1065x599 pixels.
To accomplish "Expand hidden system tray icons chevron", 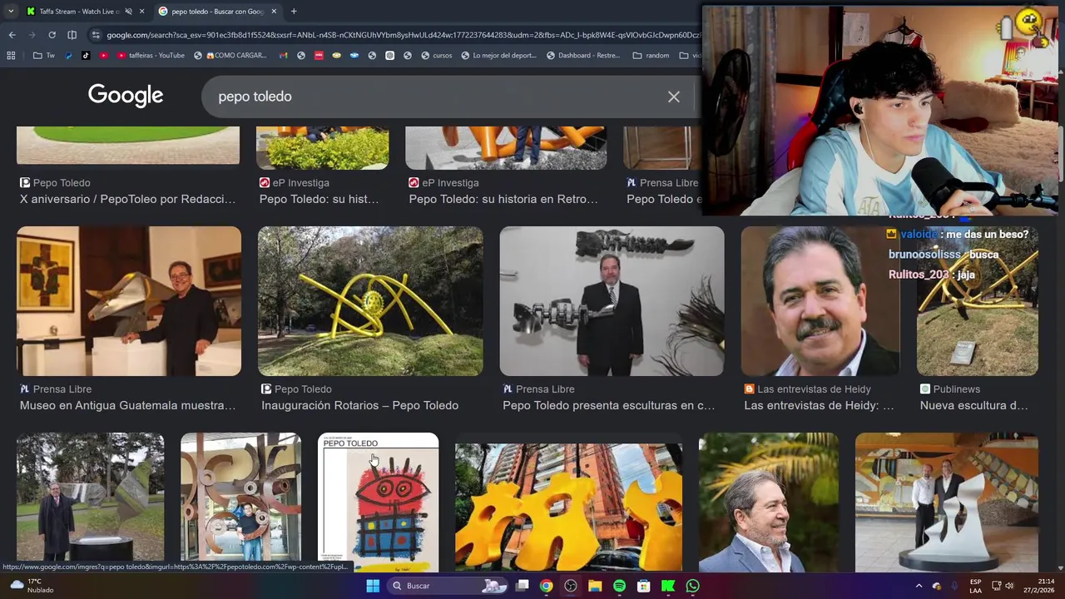I will coord(919,586).
